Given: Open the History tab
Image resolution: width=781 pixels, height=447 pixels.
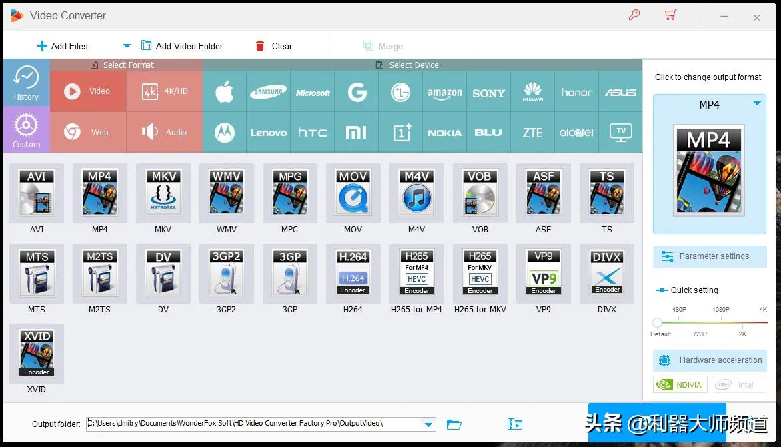Looking at the screenshot, I should (26, 83).
